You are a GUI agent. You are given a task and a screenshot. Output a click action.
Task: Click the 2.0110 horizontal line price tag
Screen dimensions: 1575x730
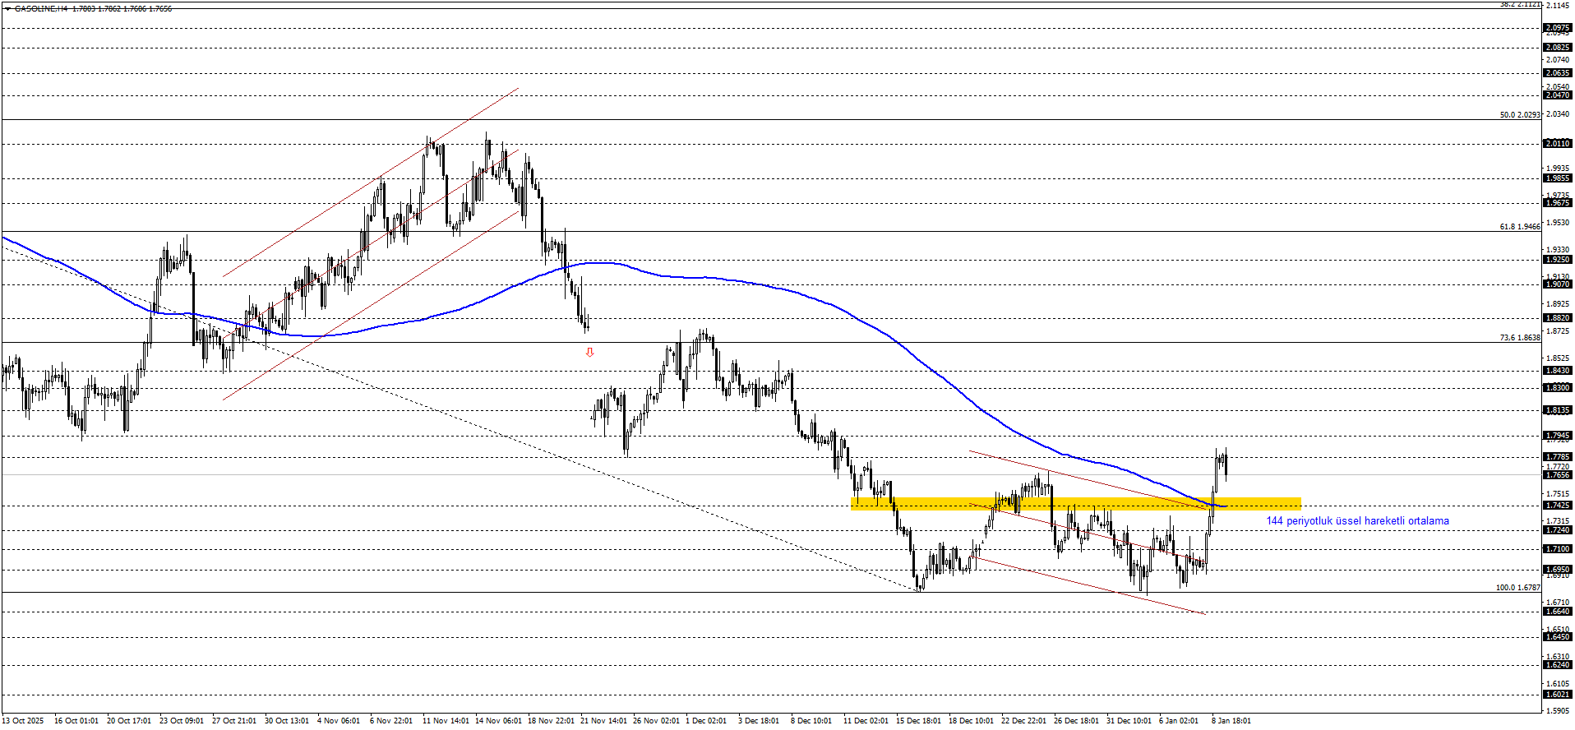pos(1557,144)
